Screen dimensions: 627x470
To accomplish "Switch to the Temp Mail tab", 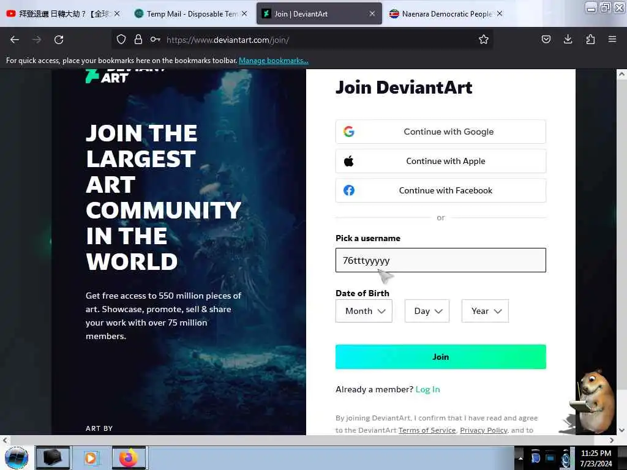I will (192, 13).
